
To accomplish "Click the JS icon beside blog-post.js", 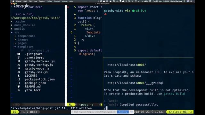I will 22,50.
